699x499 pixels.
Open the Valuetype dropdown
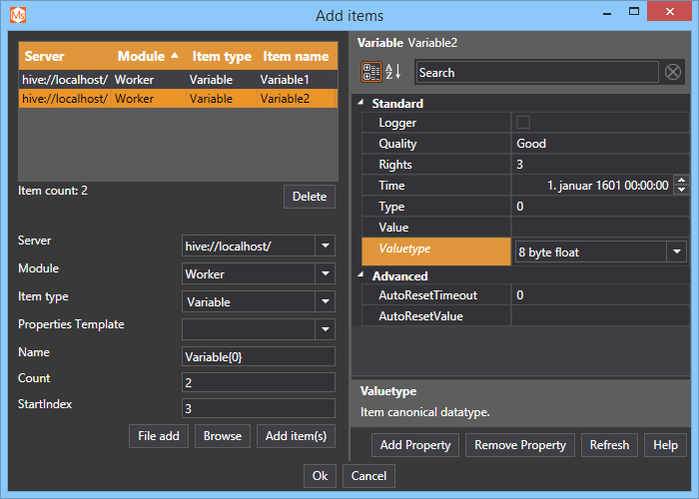coord(676,252)
